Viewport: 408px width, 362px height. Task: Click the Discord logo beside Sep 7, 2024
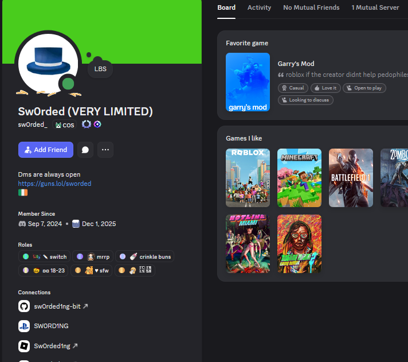pos(22,224)
